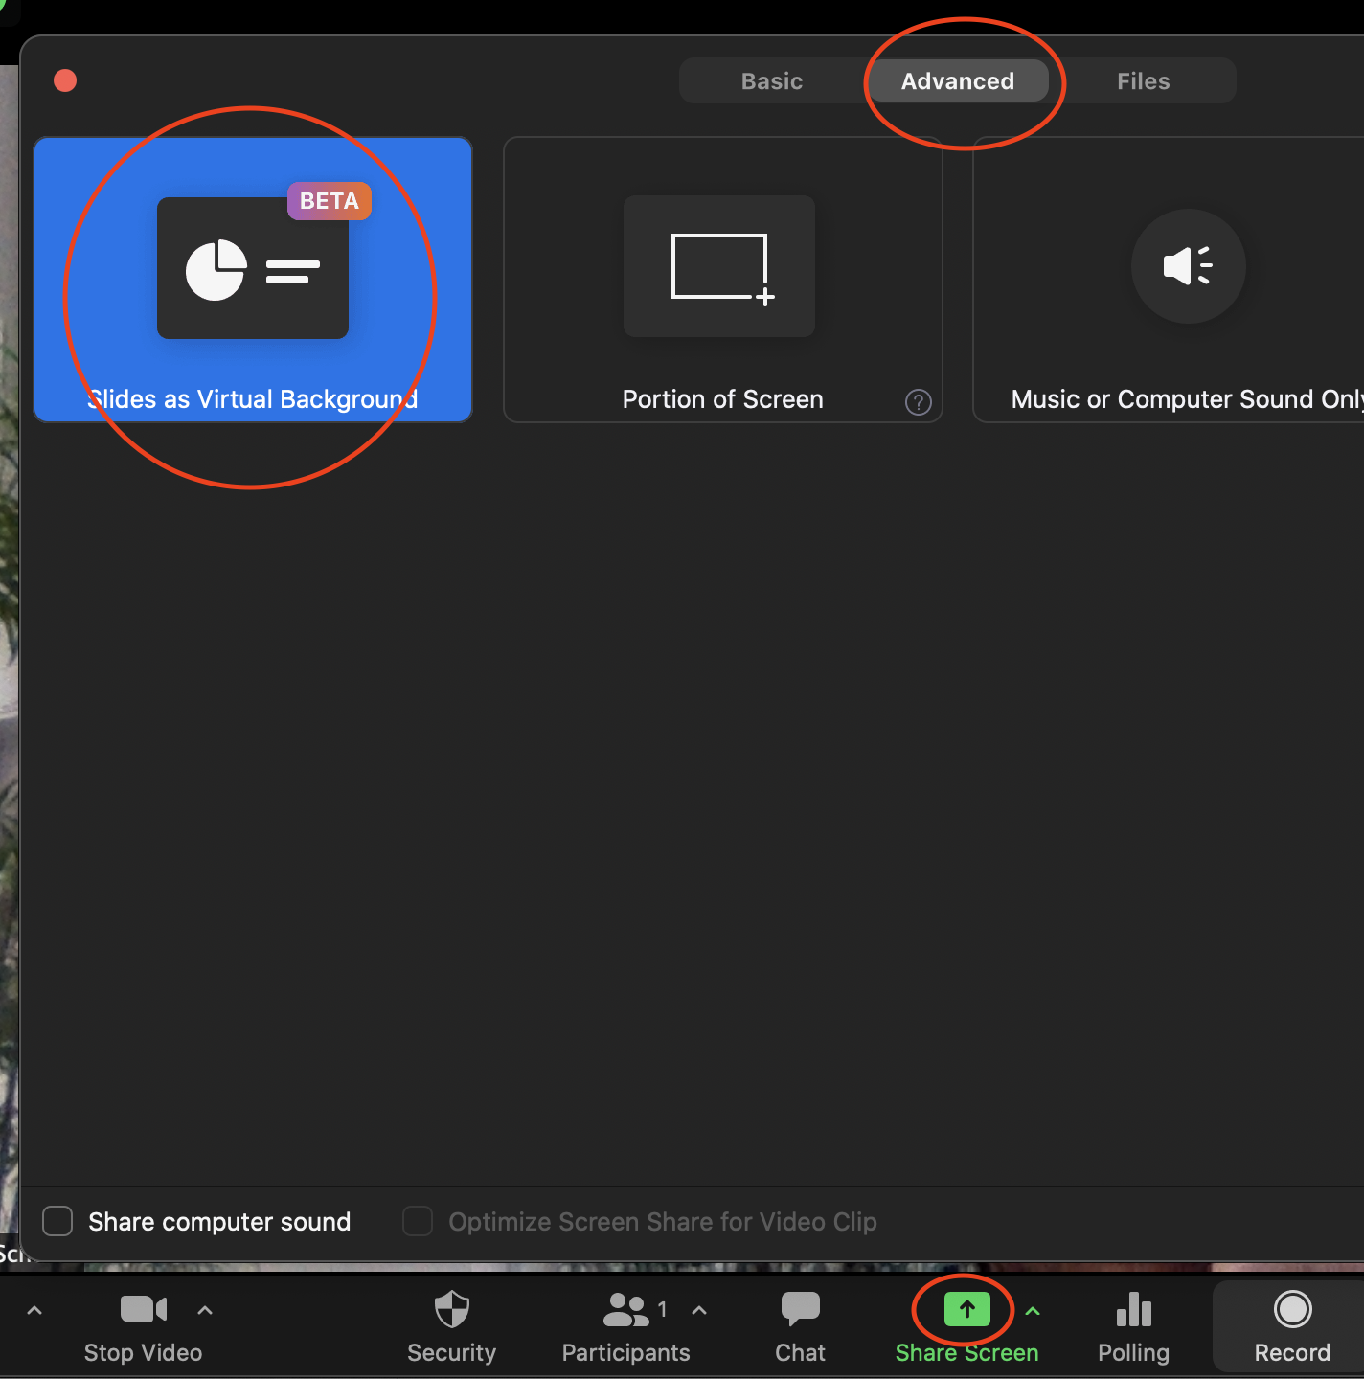Open the Share Screen options green chevron
Image resolution: width=1364 pixels, height=1379 pixels.
1033,1311
